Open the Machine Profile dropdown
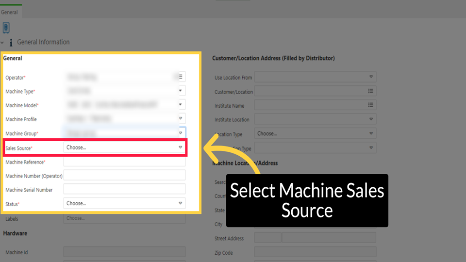Screen dimensions: 466x262 pos(180,119)
